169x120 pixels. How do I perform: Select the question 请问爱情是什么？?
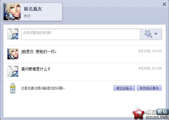coord(36,69)
